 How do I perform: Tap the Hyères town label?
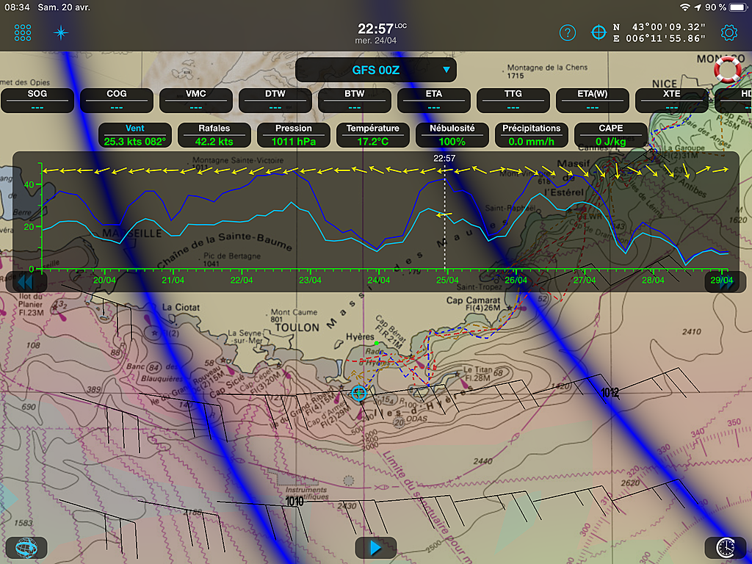click(x=360, y=336)
